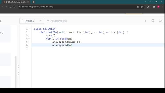Collapse the for loop fold arrow on line 4

click(x=29, y=39)
